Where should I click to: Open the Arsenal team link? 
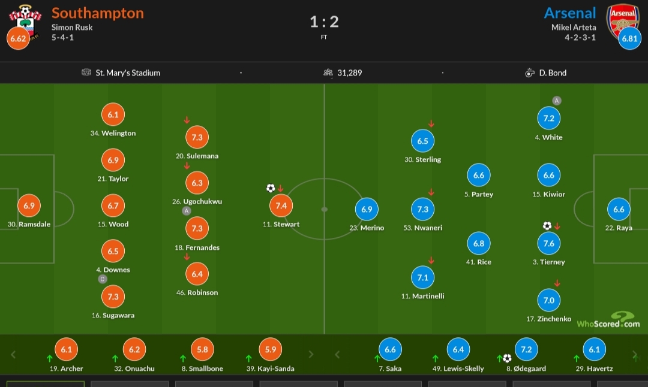pos(570,13)
